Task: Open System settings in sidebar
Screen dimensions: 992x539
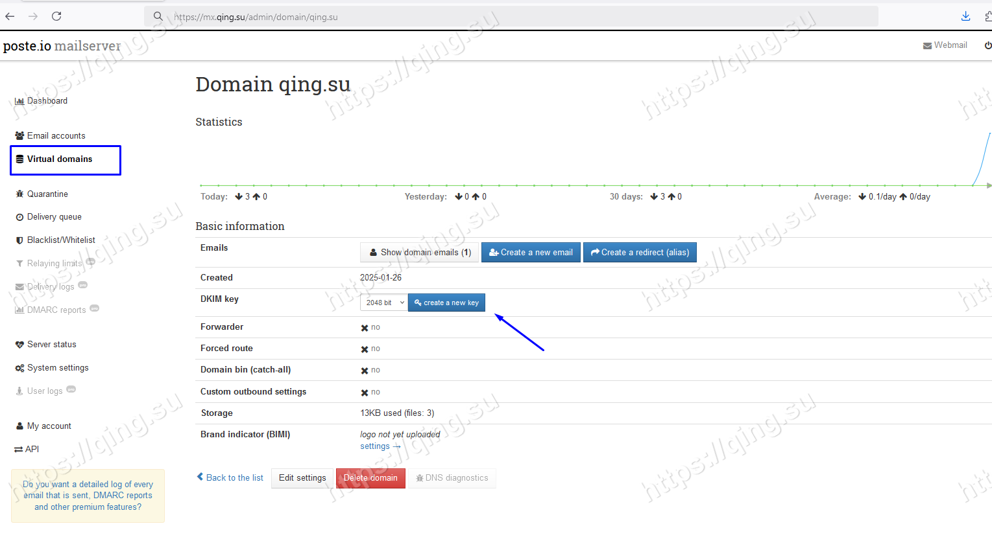Action: [58, 368]
